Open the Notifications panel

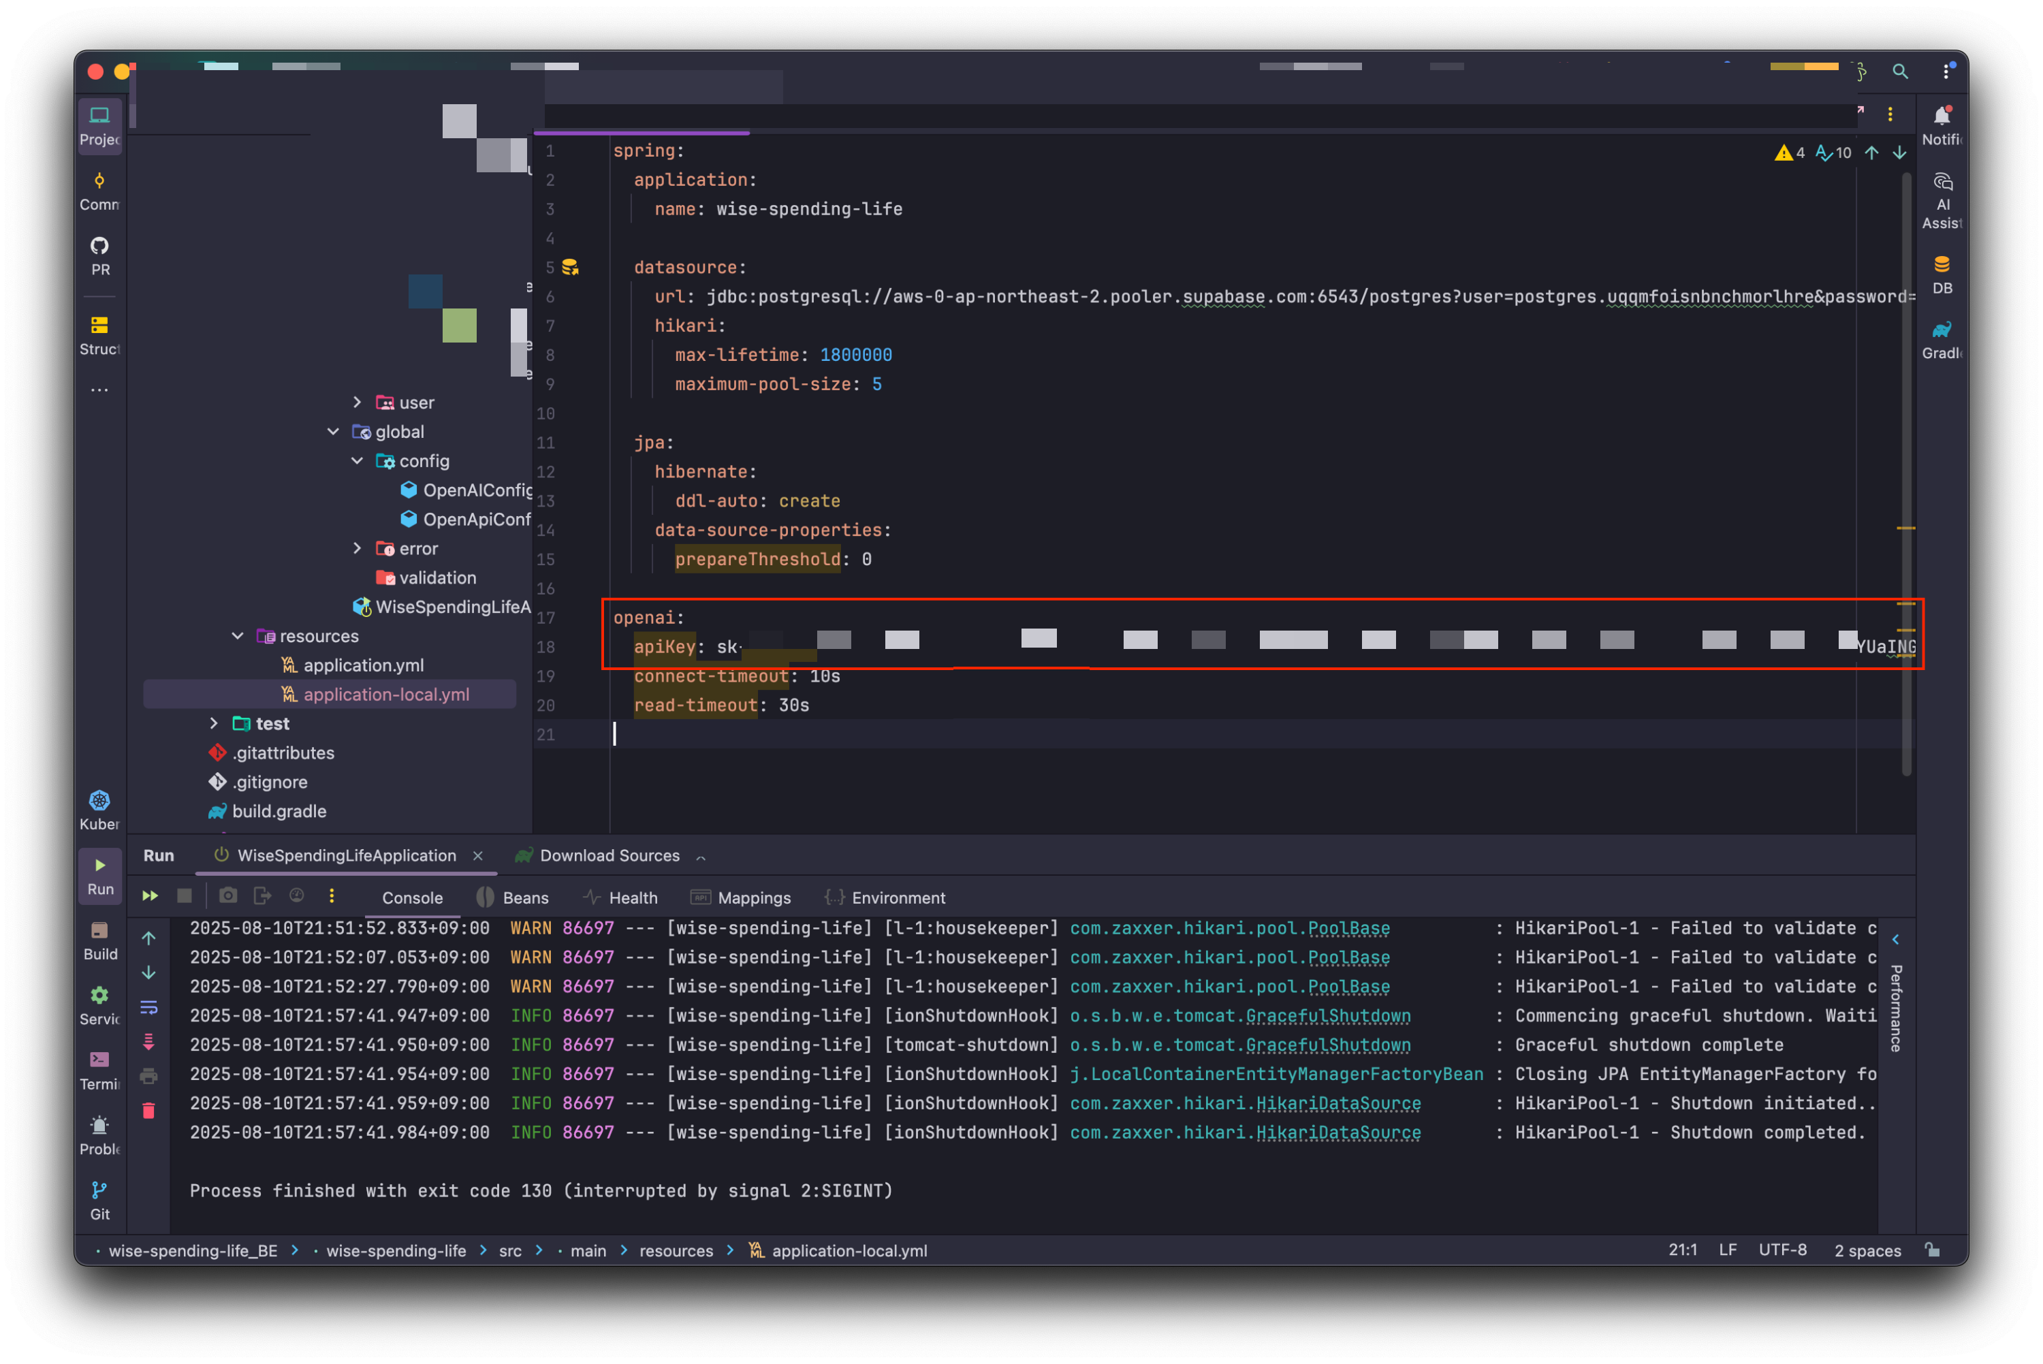pos(1942,126)
